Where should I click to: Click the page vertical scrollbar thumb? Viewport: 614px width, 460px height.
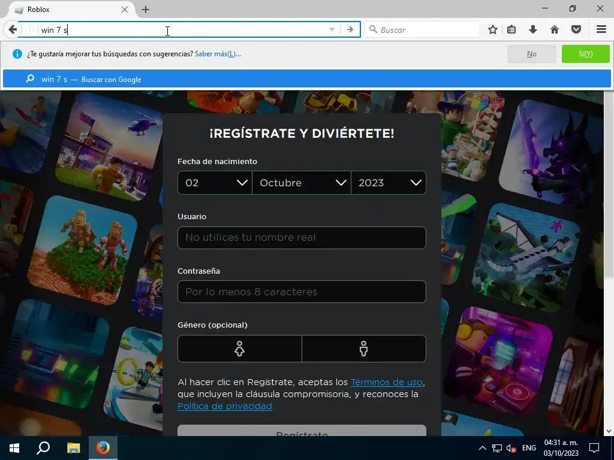(x=609, y=185)
